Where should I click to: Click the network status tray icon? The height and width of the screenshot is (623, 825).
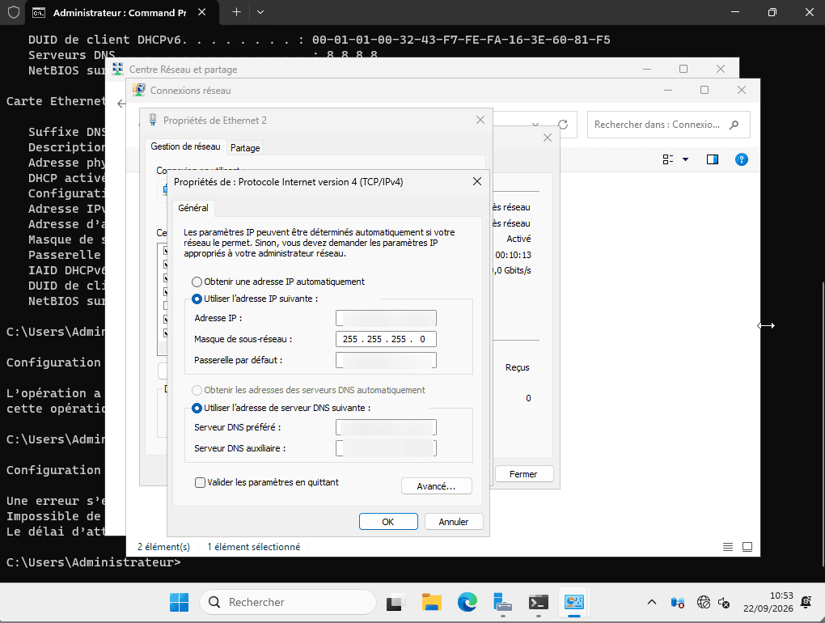[x=678, y=603]
